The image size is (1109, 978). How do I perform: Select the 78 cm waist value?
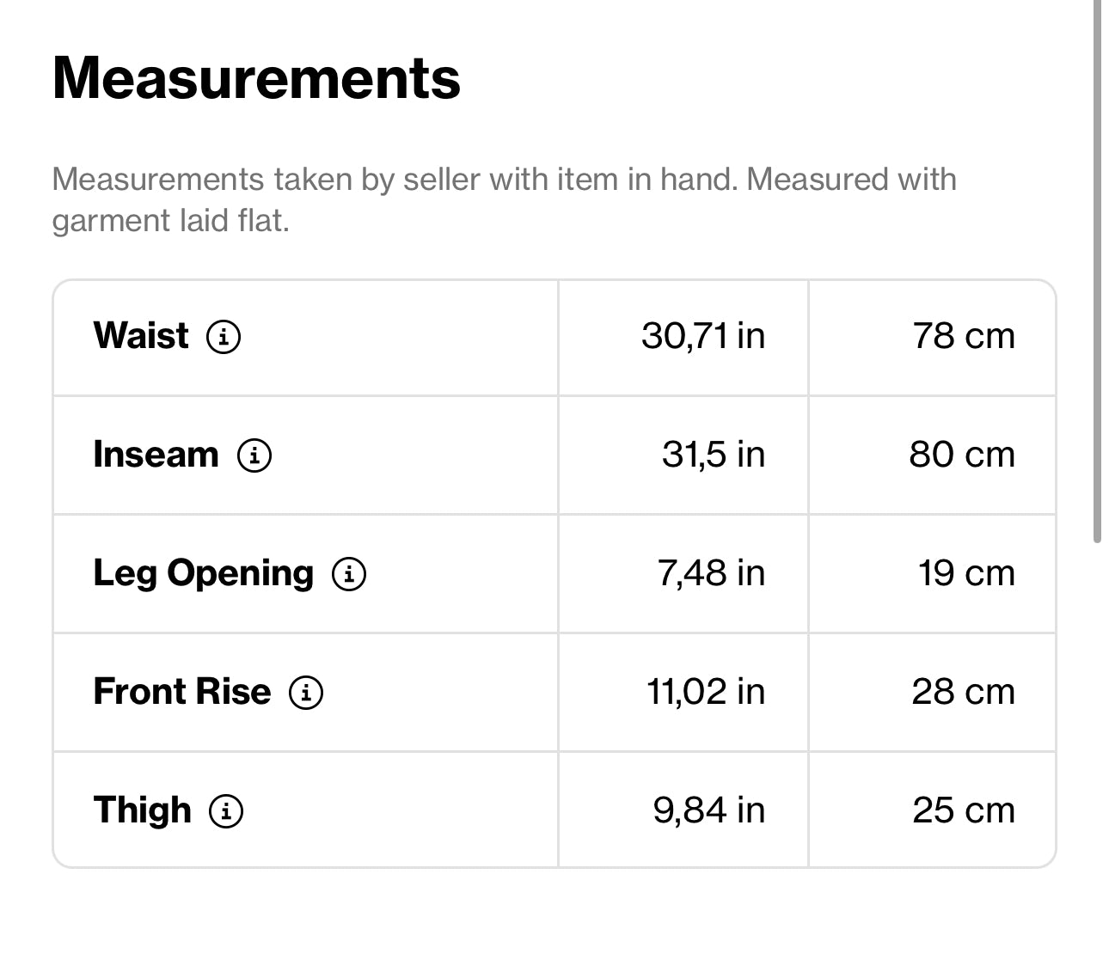[964, 335]
